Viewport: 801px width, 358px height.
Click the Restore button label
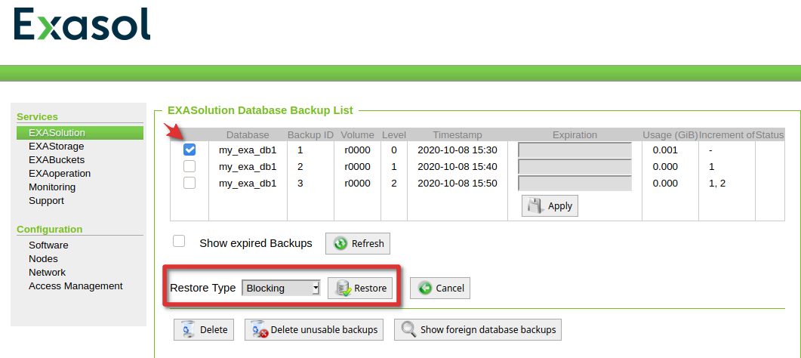pos(371,288)
